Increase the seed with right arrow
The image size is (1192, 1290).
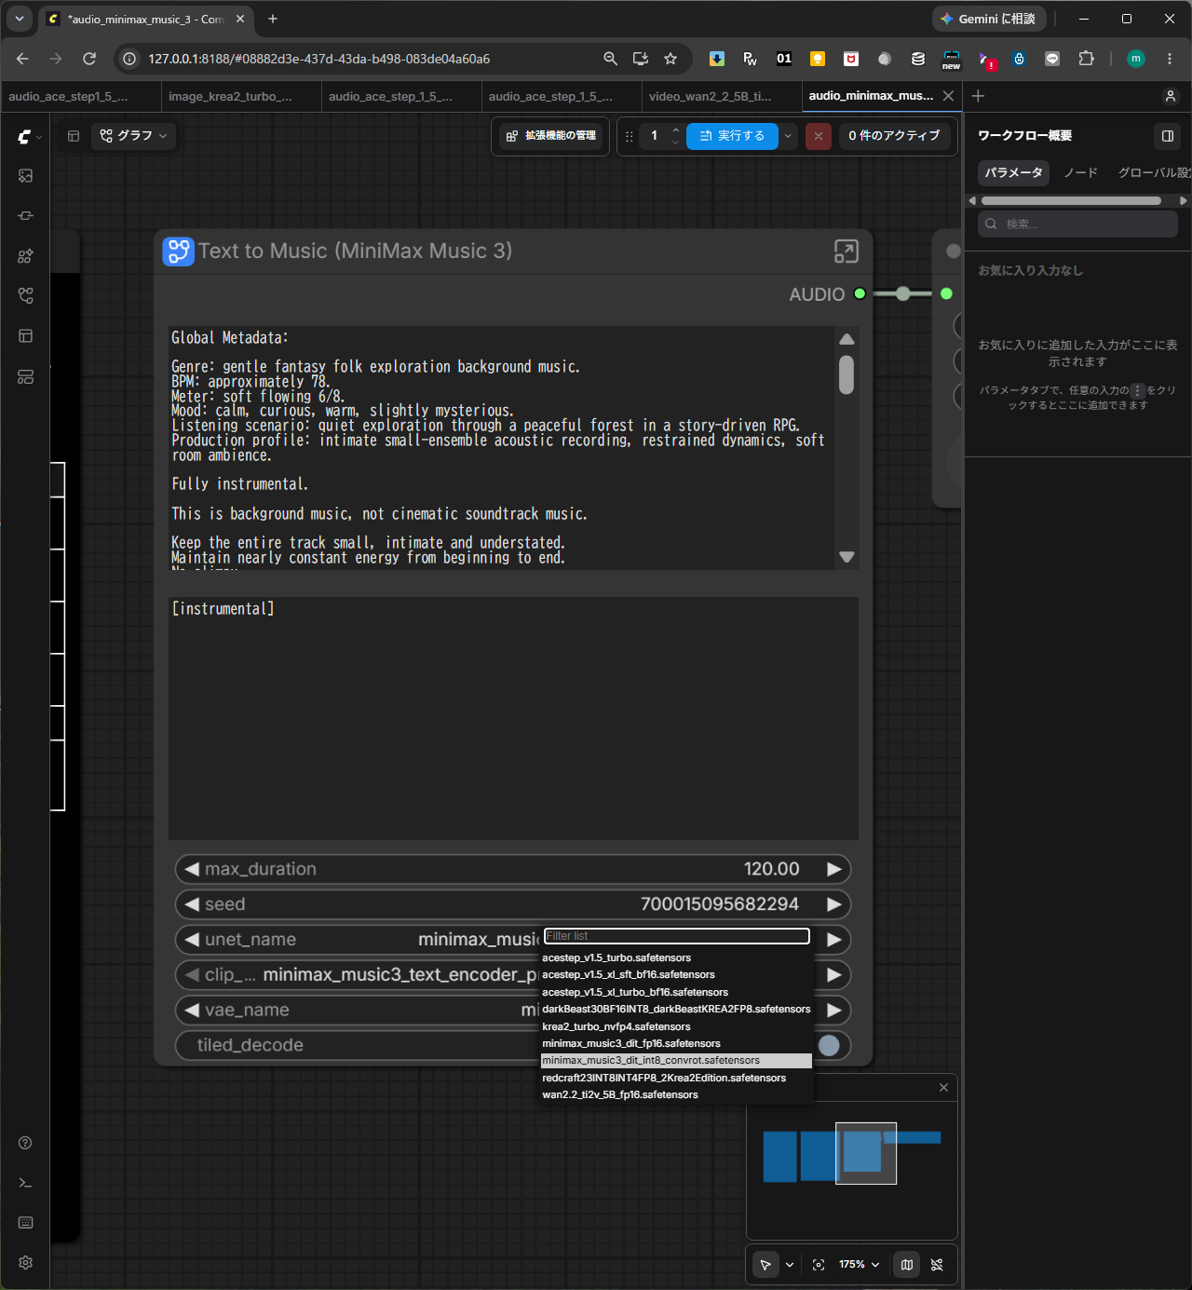(834, 904)
